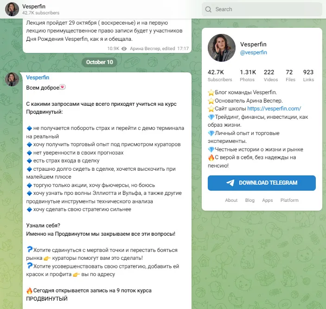Open the Apps footer link

coord(268,200)
